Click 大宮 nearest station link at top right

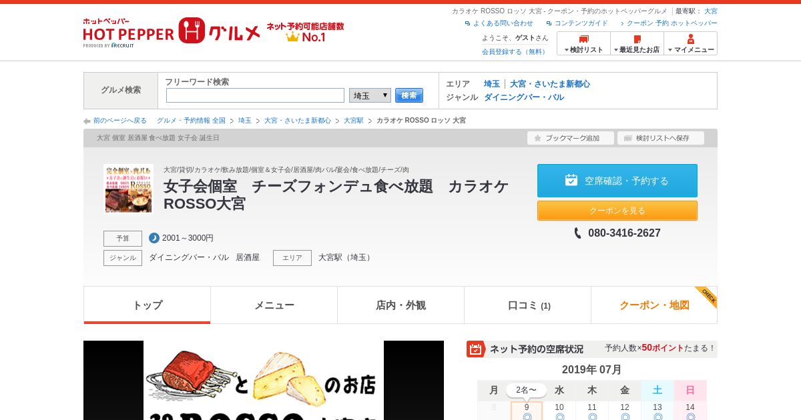click(x=711, y=11)
